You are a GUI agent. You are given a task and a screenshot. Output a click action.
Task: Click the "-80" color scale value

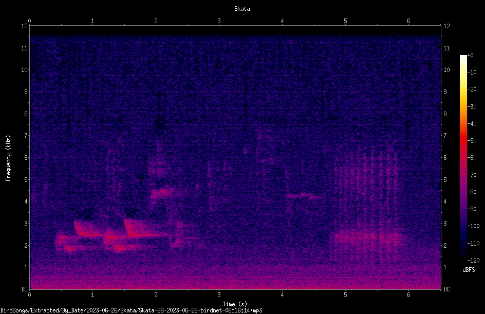pyautogui.click(x=472, y=192)
